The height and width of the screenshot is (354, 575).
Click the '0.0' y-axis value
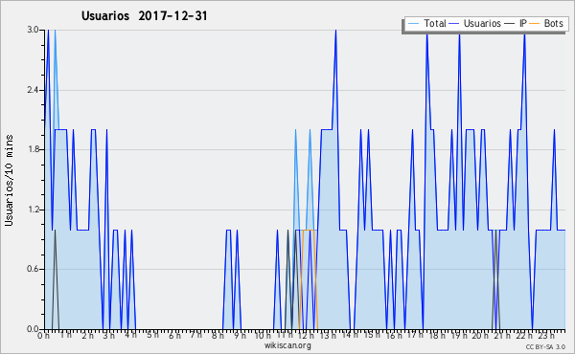click(33, 329)
